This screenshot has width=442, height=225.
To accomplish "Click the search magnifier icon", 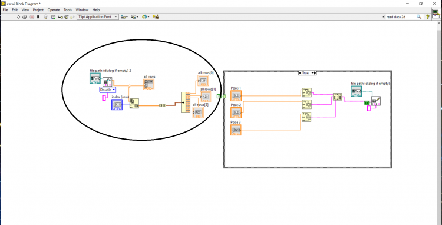I will (x=419, y=17).
